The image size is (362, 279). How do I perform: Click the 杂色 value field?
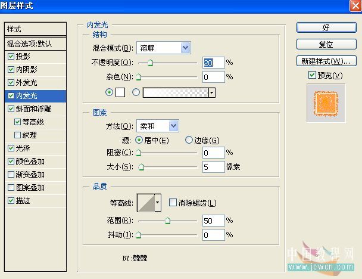(213, 77)
